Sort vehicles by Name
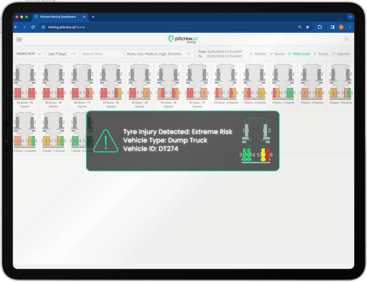This screenshot has height=282, width=367. pos(277,54)
